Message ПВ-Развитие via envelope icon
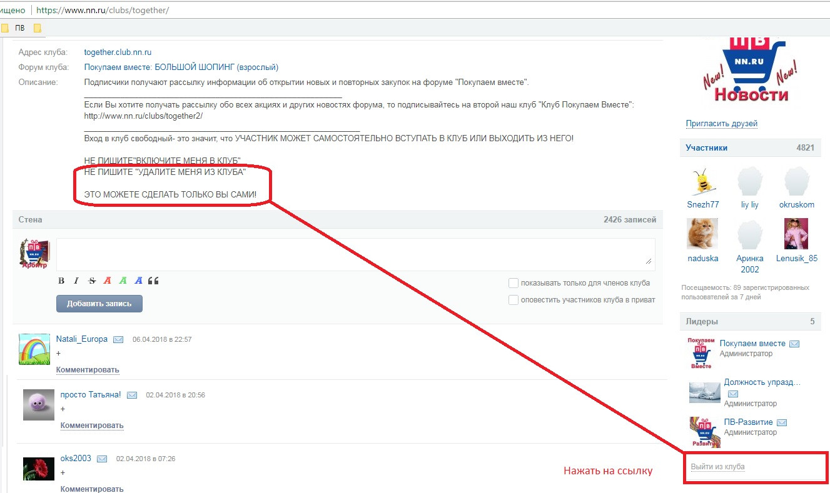The width and height of the screenshot is (830, 493). [x=782, y=422]
